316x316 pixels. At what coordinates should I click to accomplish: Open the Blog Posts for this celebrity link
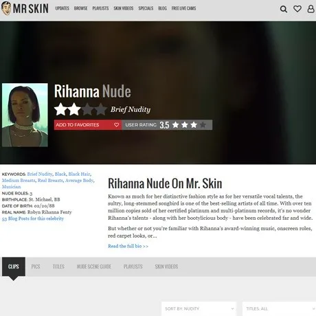pos(33,218)
